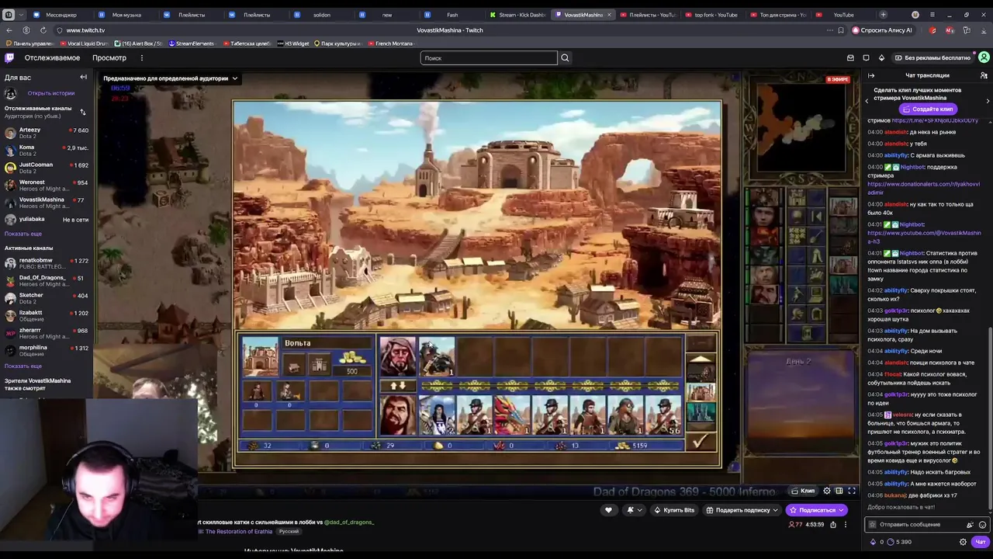Click the share stream icon
The width and height of the screenshot is (993, 559).
(833, 525)
